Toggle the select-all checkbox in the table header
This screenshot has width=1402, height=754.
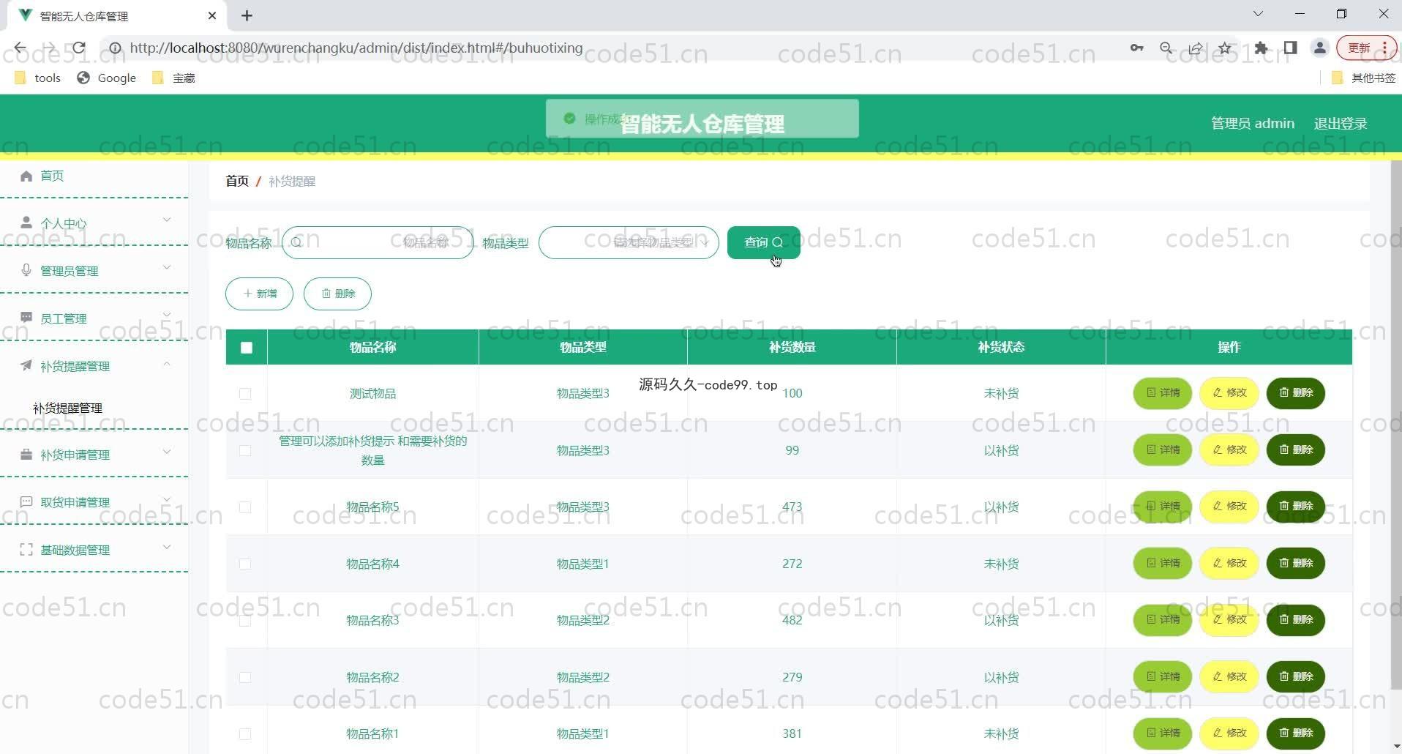point(247,348)
